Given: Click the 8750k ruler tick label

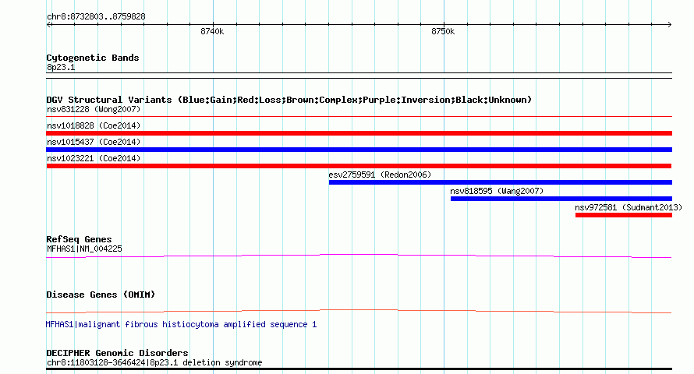Looking at the screenshot, I should [443, 31].
